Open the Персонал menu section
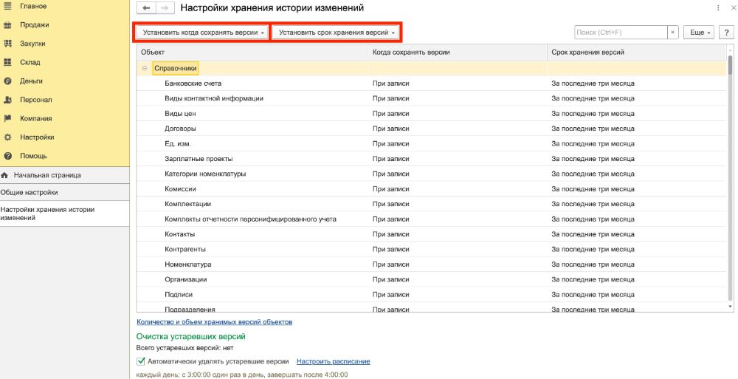This screenshot has width=738, height=379. point(35,100)
